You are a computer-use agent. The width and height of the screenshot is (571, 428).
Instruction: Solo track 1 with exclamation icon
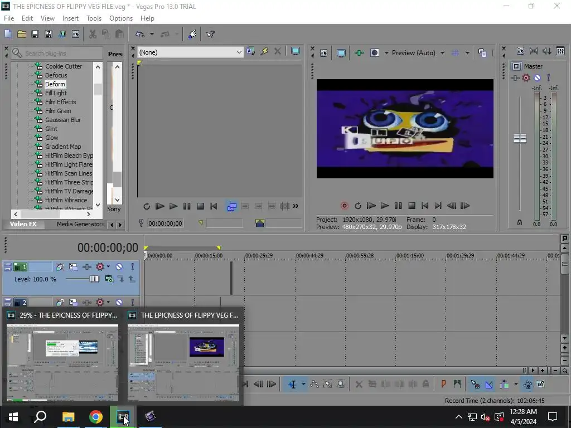133,267
